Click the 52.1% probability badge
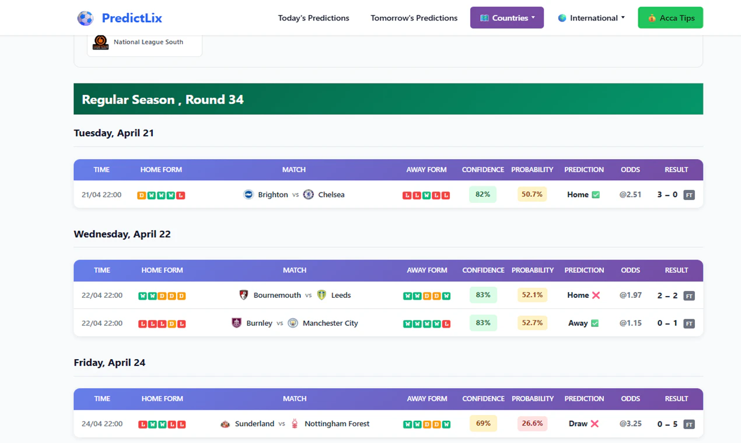 [532, 295]
